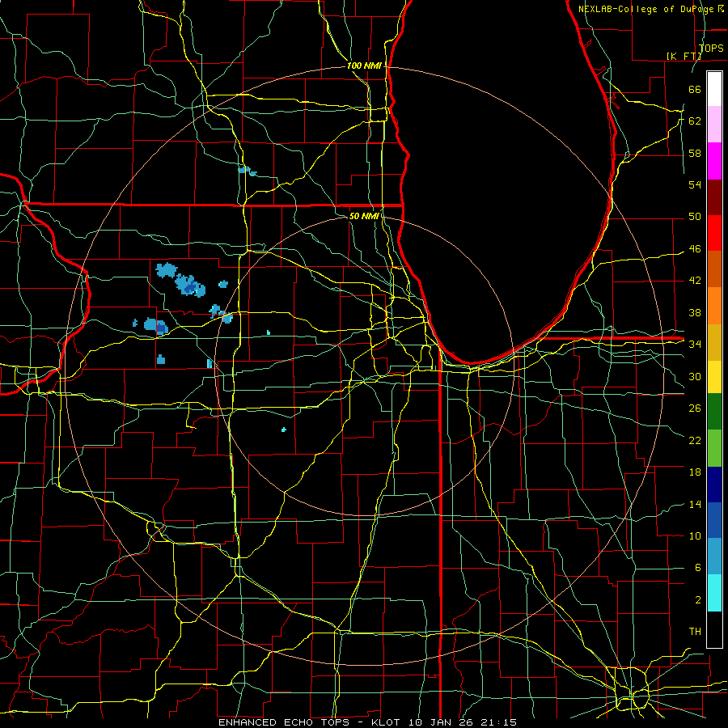728x728 pixels.
Task: Click the 100 NMI range ring label
Action: coord(364,66)
